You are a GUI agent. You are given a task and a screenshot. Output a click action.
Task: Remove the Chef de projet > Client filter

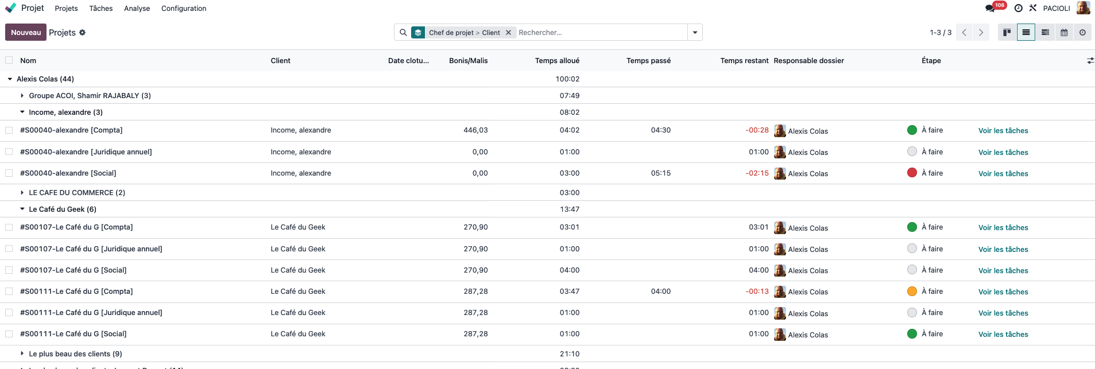[508, 33]
